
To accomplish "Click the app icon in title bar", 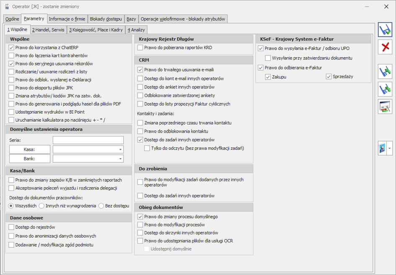I will coord(7,7).
